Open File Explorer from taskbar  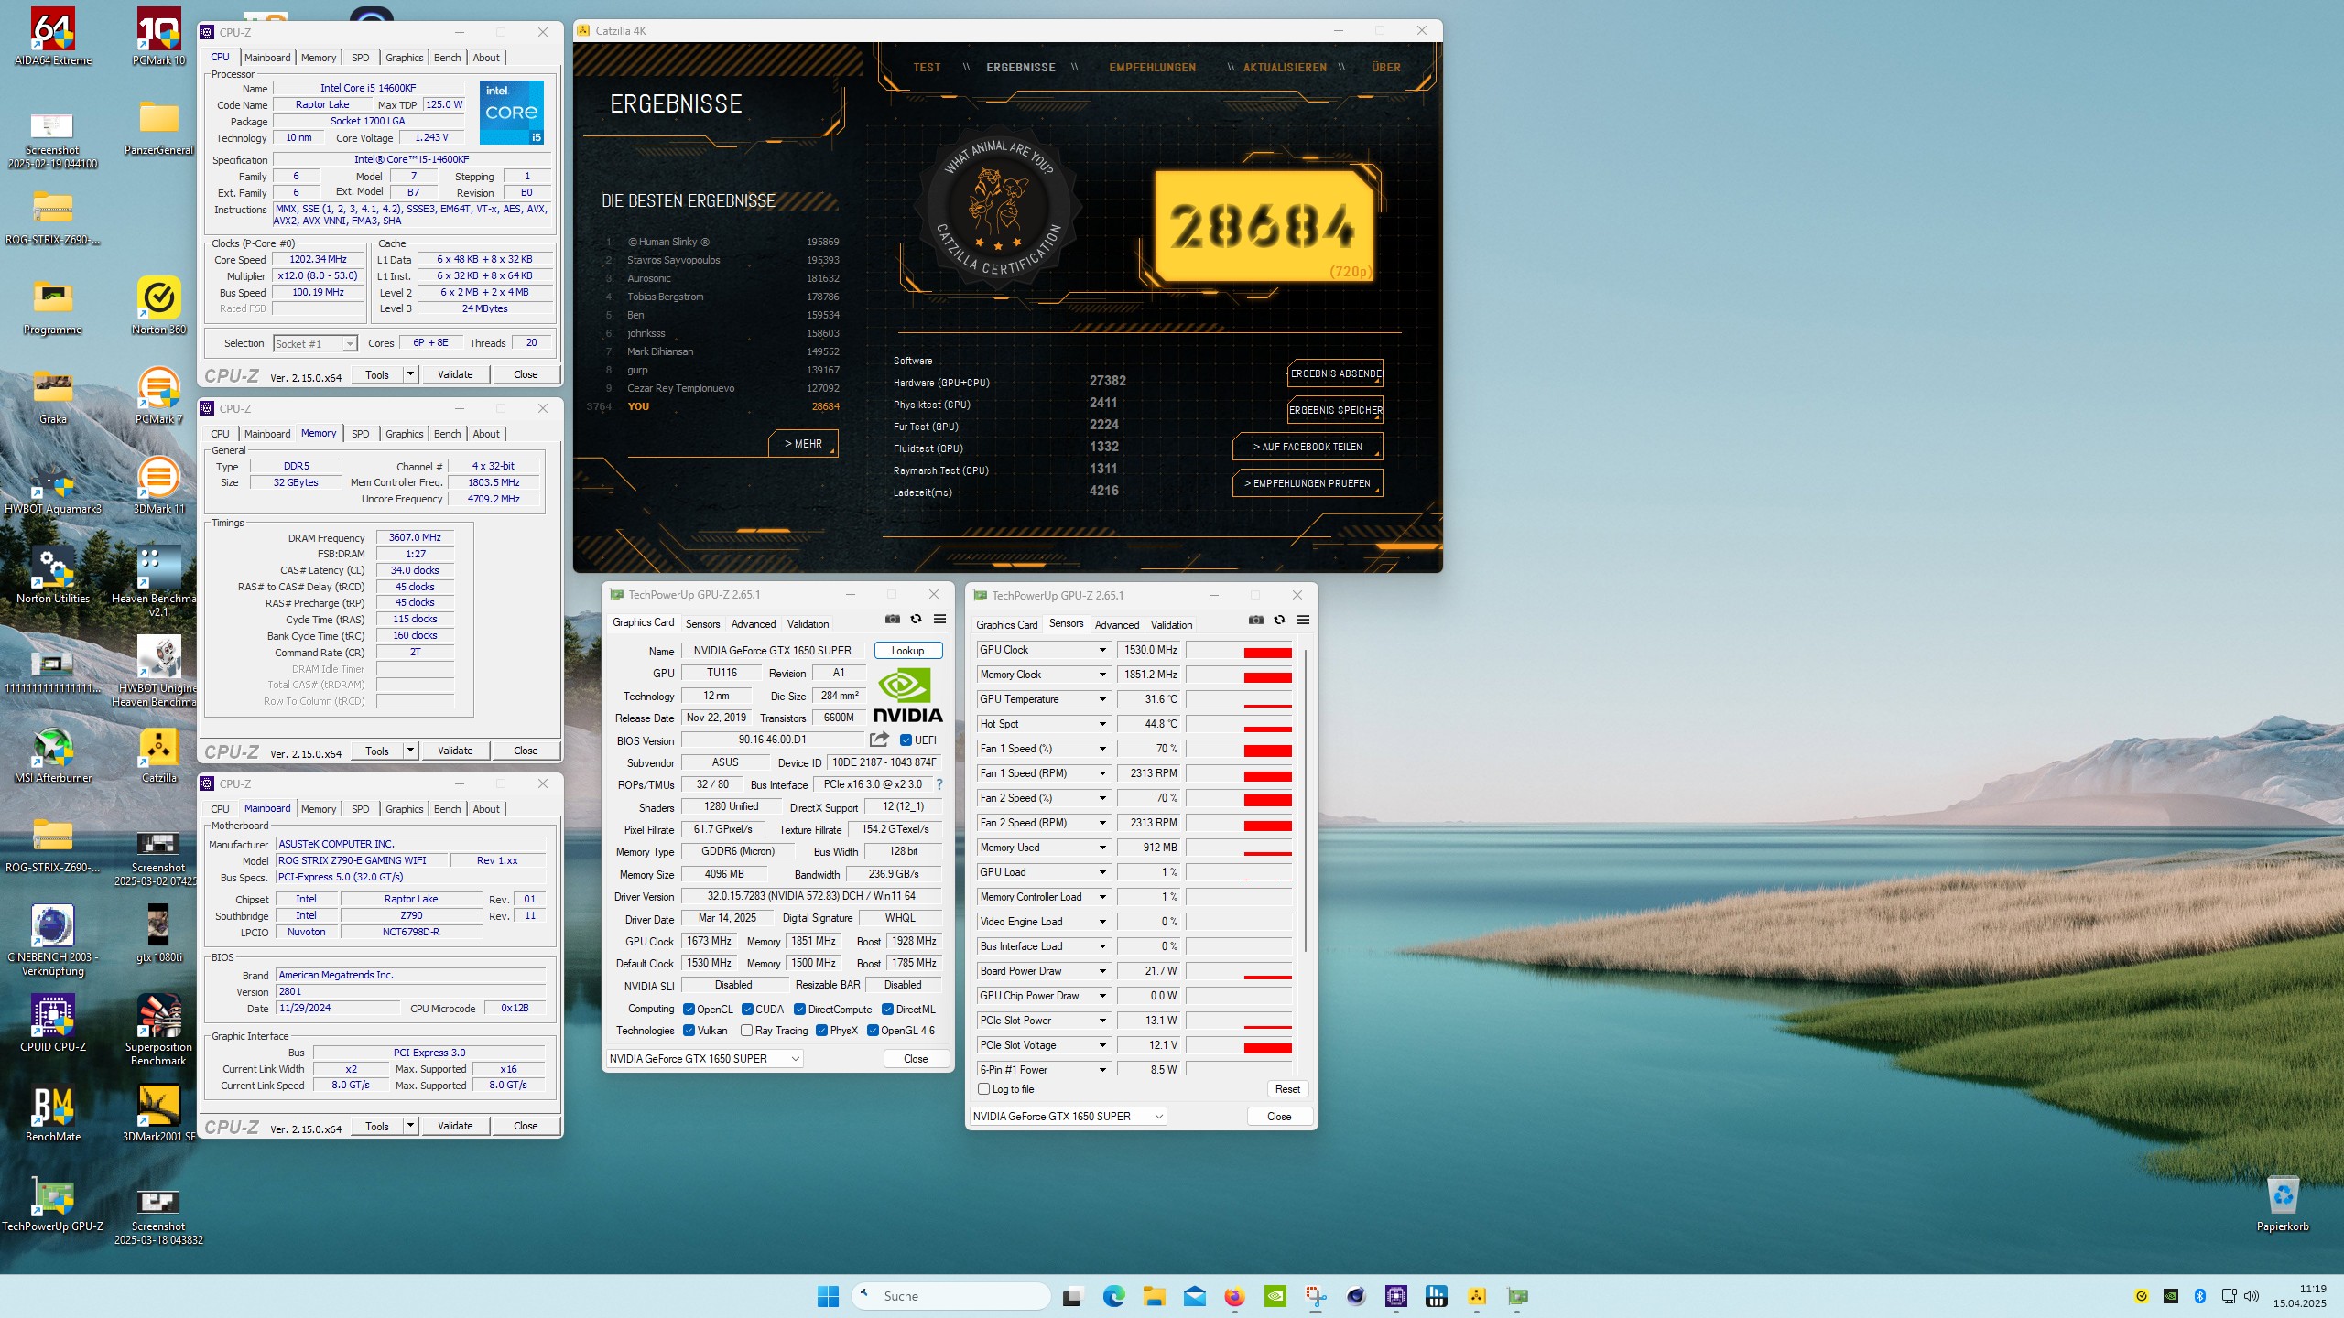(1154, 1296)
